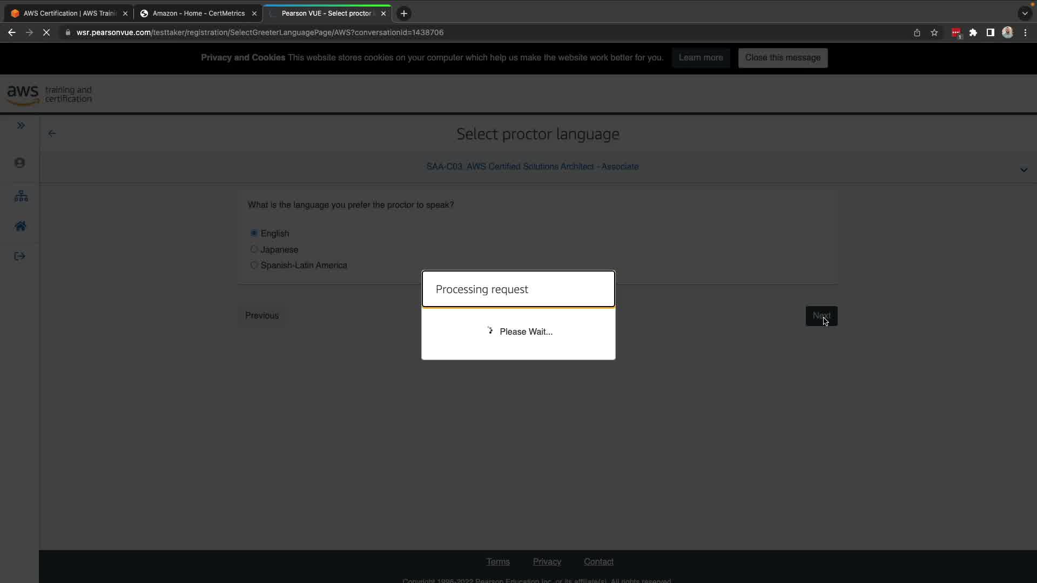Click the browser address bar URL
This screenshot has width=1037, height=583.
[x=259, y=32]
